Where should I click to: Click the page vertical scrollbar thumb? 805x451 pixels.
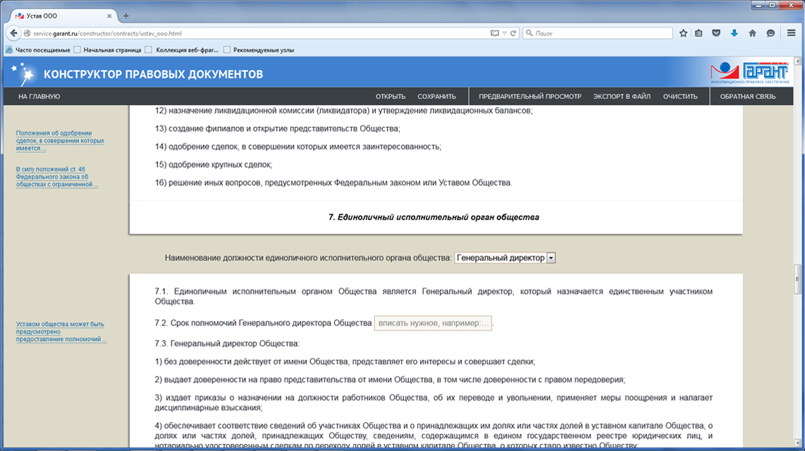797,279
